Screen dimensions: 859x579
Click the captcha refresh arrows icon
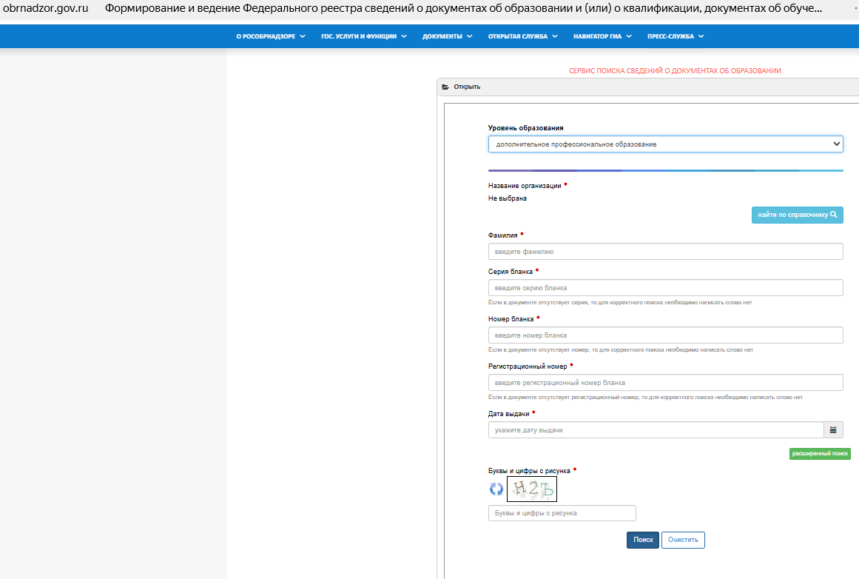(x=496, y=489)
